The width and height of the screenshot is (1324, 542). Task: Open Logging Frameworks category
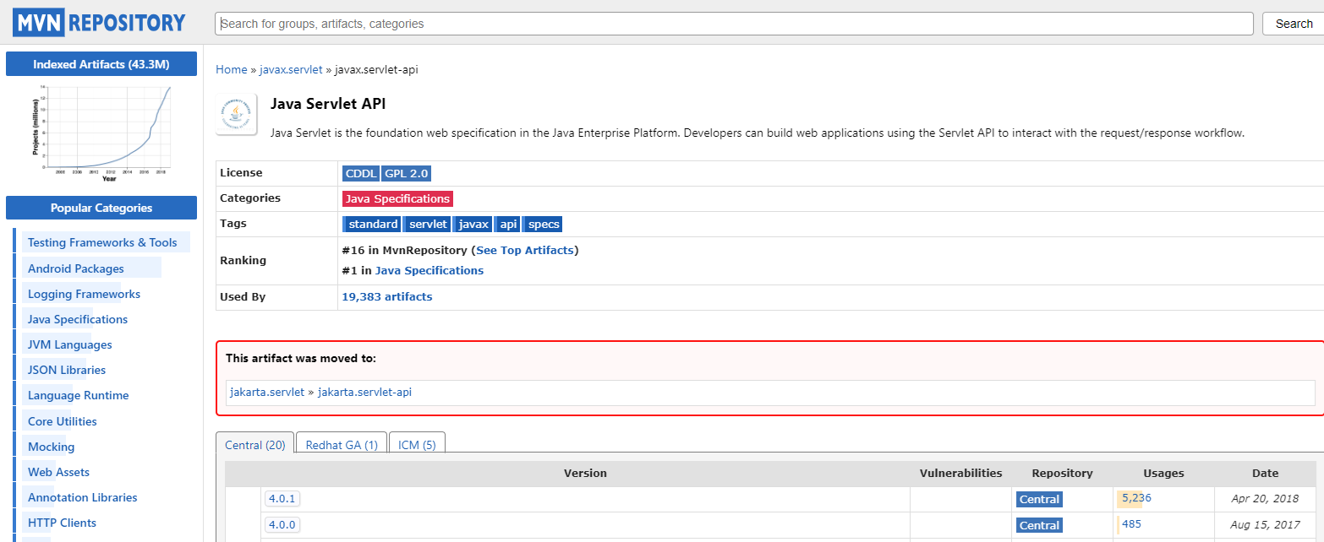[x=84, y=294]
